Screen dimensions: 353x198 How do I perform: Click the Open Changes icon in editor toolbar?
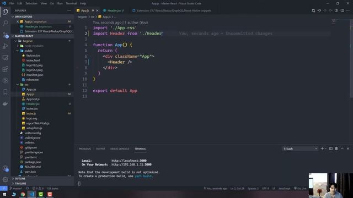(x=313, y=10)
